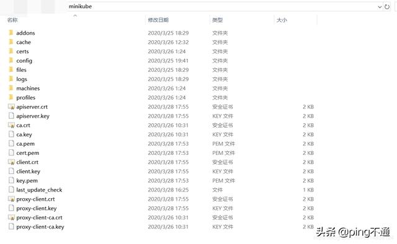Open the cache folder icon
The image size is (397, 244).
click(11, 42)
